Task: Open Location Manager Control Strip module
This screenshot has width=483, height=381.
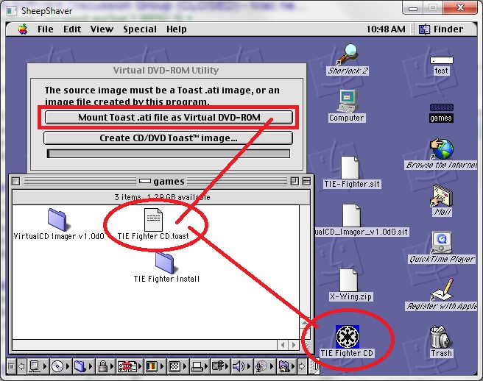Action: tap(130, 366)
